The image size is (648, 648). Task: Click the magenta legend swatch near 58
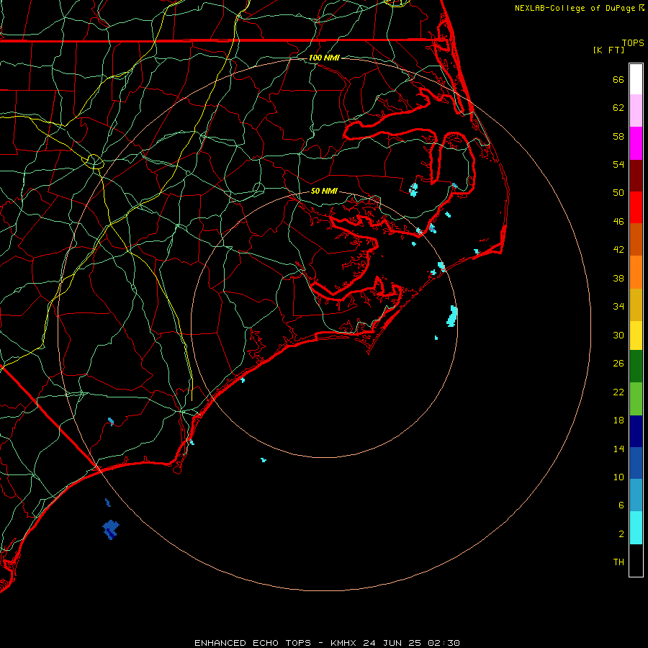click(636, 143)
